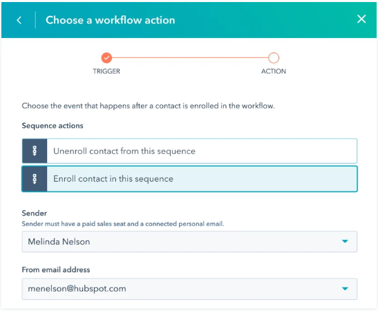Open the menelson@hubspot.com email field
The height and width of the screenshot is (311, 378).
point(189,289)
